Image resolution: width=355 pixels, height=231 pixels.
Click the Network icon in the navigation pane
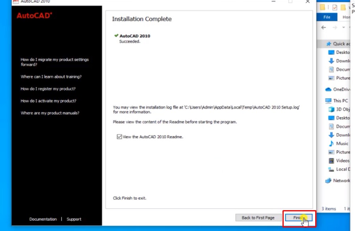pos(328,180)
